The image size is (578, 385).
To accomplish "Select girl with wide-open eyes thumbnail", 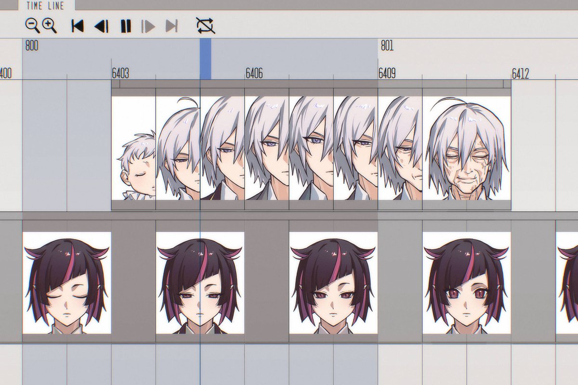I will pyautogui.click(x=467, y=283).
